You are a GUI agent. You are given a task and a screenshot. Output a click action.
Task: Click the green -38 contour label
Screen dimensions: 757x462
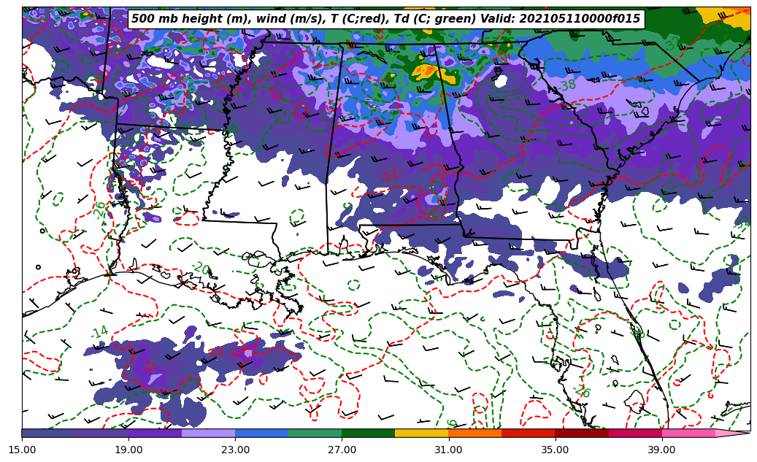click(566, 86)
